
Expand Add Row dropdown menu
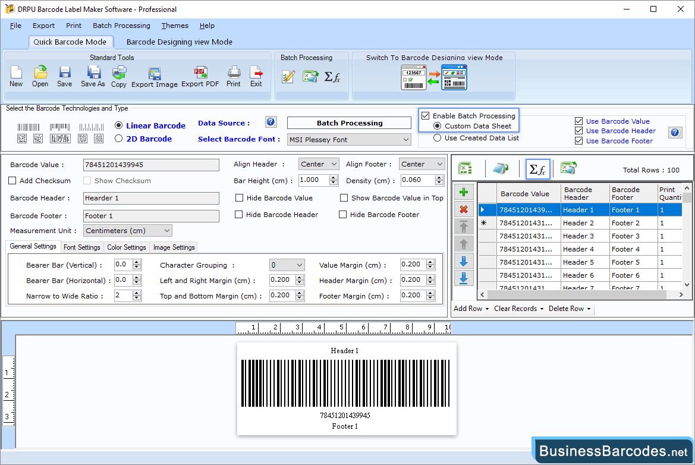coord(471,309)
